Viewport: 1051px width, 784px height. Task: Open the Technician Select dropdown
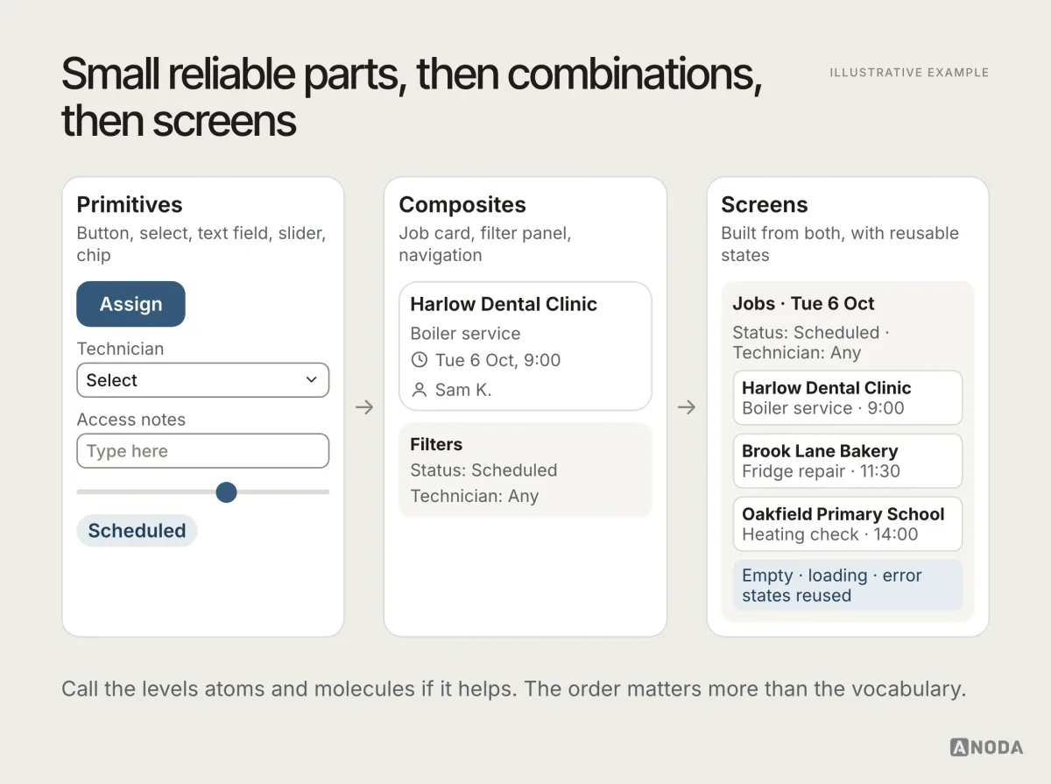(203, 380)
